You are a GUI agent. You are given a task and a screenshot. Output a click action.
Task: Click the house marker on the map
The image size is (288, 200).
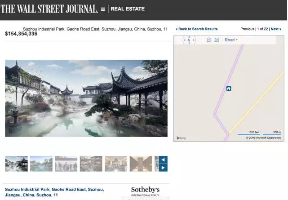tap(229, 89)
